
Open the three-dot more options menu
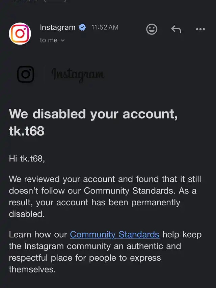click(200, 29)
